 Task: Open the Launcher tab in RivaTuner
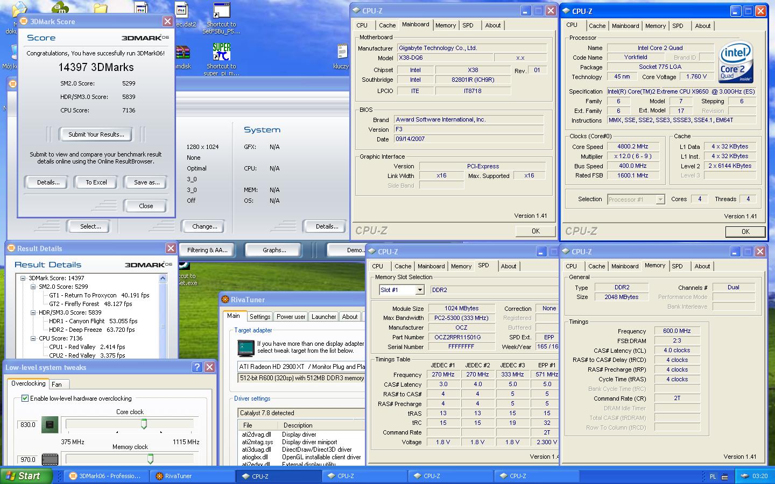pos(324,317)
